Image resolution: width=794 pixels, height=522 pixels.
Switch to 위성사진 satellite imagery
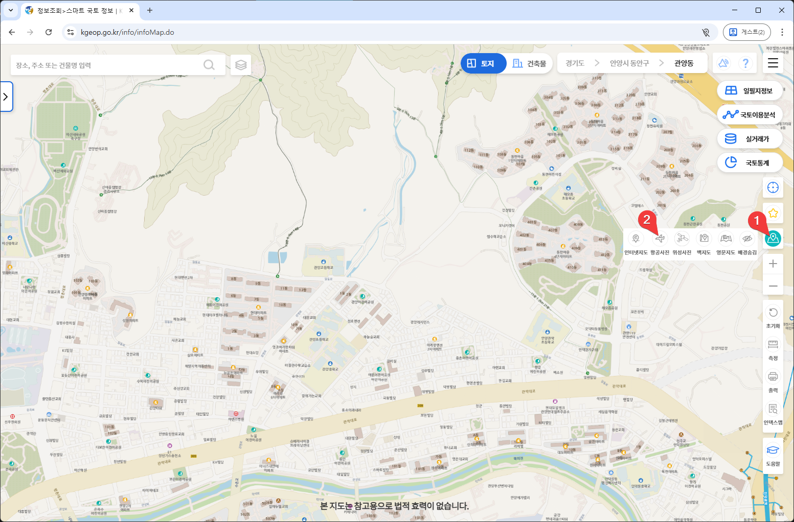[682, 243]
